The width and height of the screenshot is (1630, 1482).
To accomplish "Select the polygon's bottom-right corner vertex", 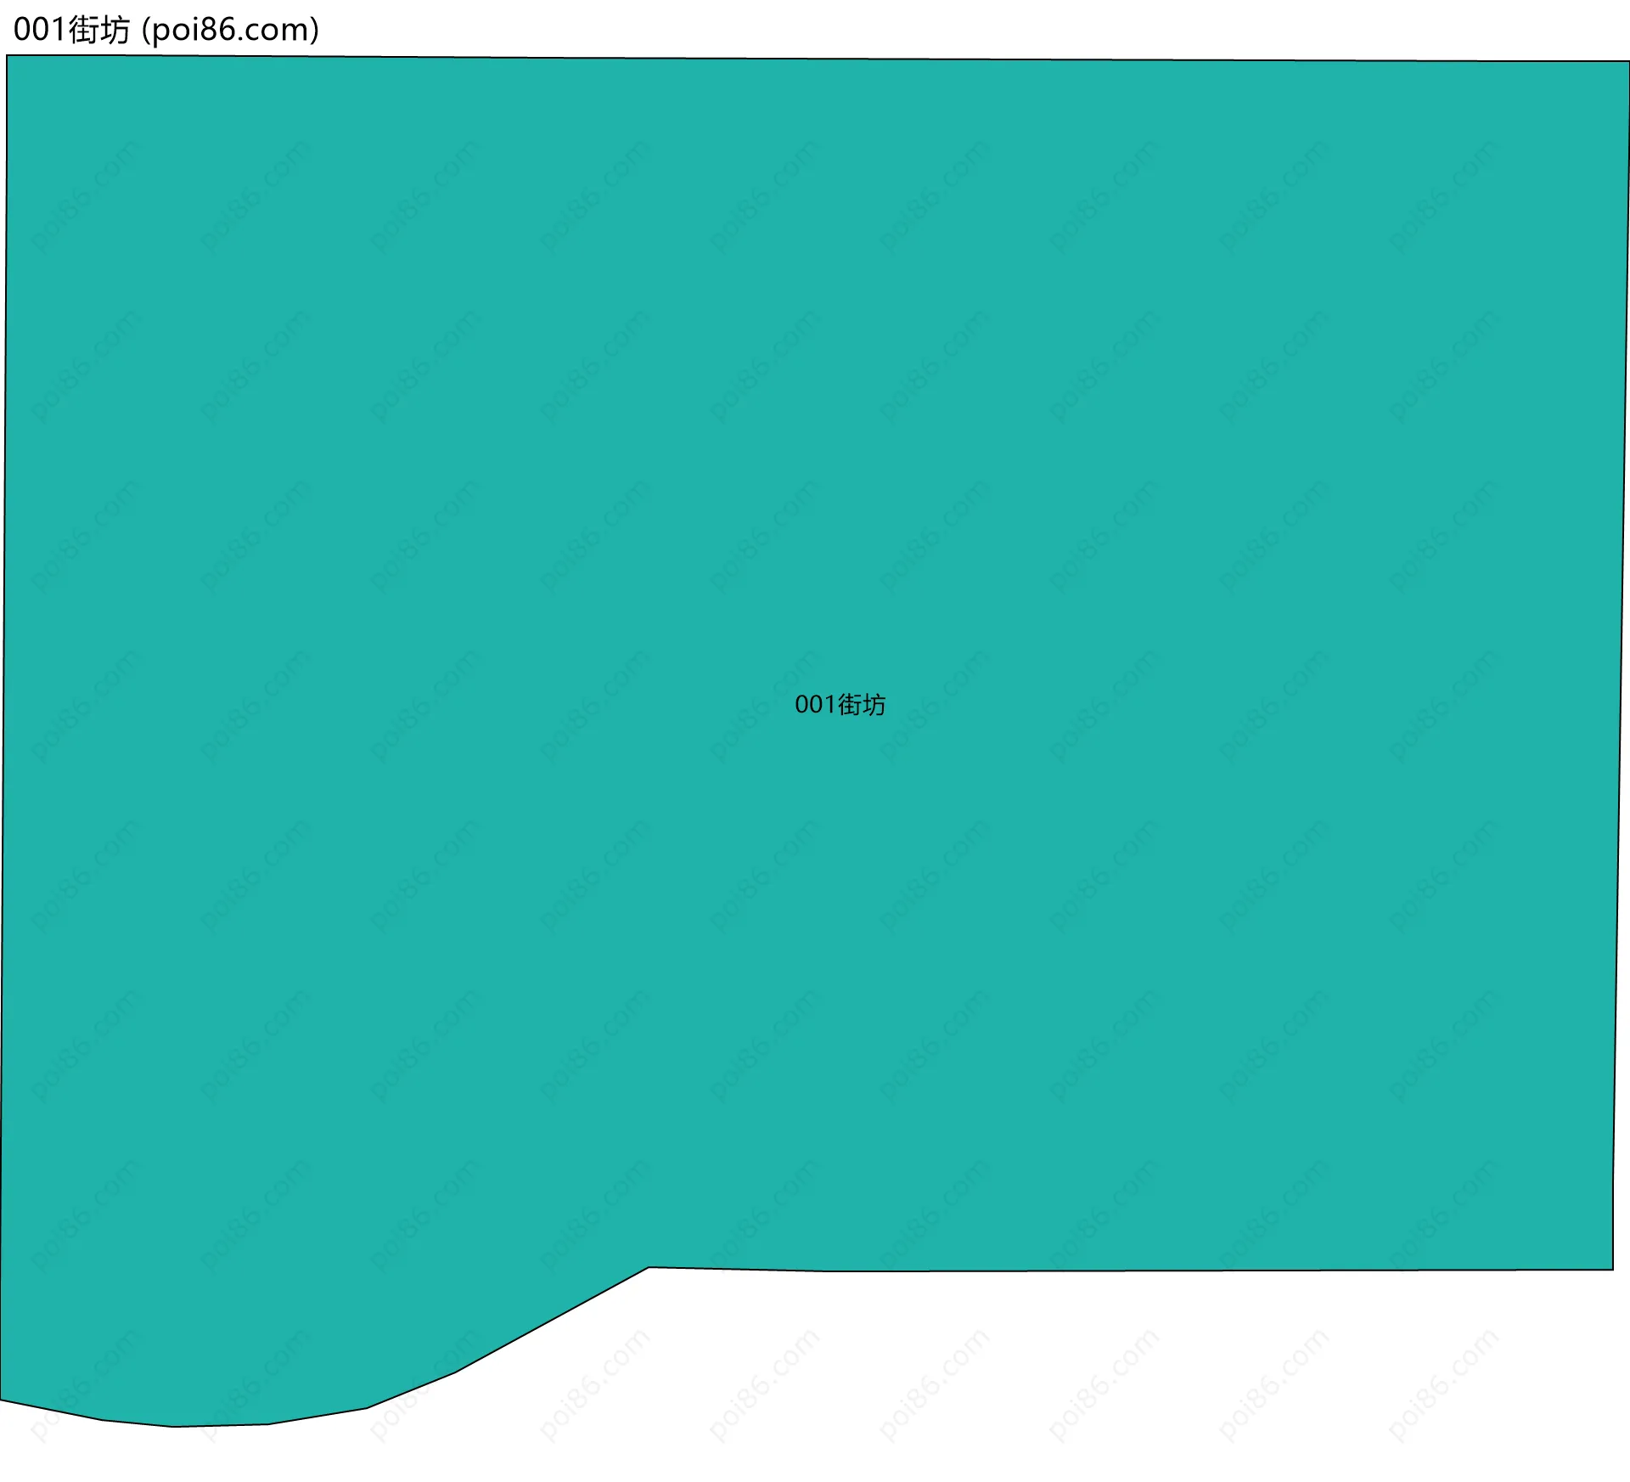I will [1612, 1270].
